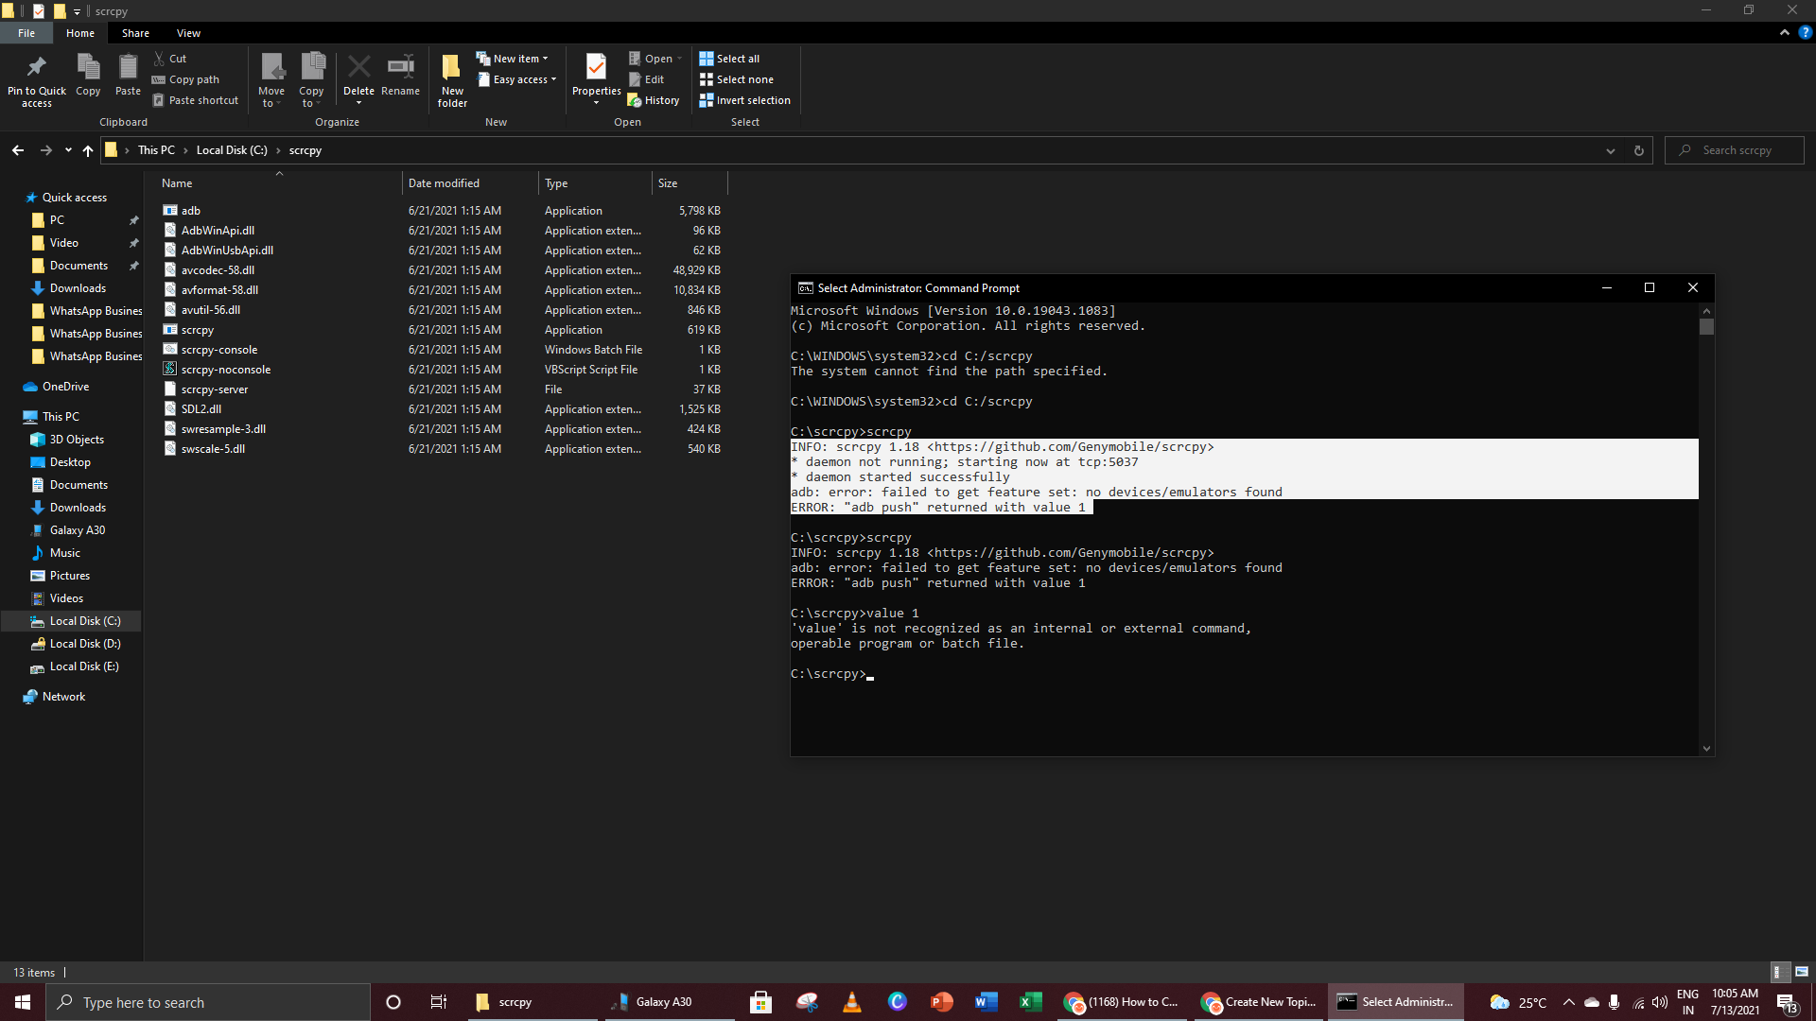Open 3D Objects in navigation pane
The height and width of the screenshot is (1021, 1816).
[77, 440]
